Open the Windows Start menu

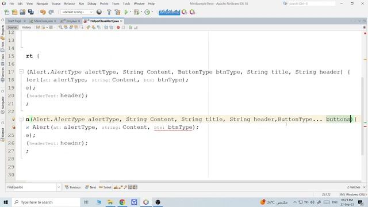[x=6, y=202]
